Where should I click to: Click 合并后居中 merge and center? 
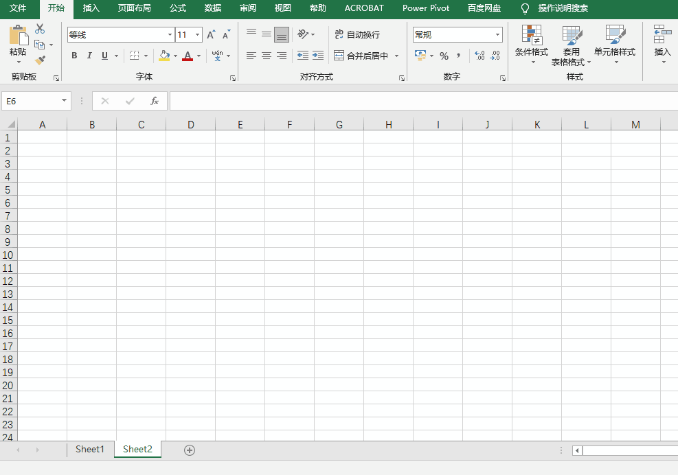pos(361,56)
